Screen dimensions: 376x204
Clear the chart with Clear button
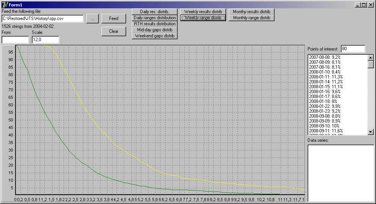[114, 31]
